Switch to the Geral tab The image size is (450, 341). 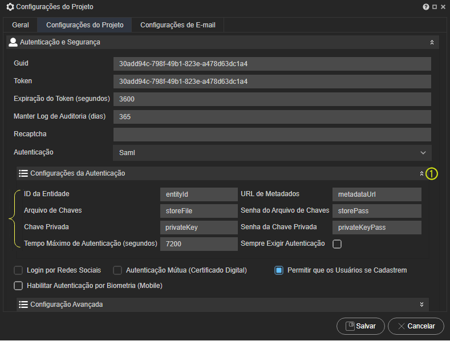point(21,25)
